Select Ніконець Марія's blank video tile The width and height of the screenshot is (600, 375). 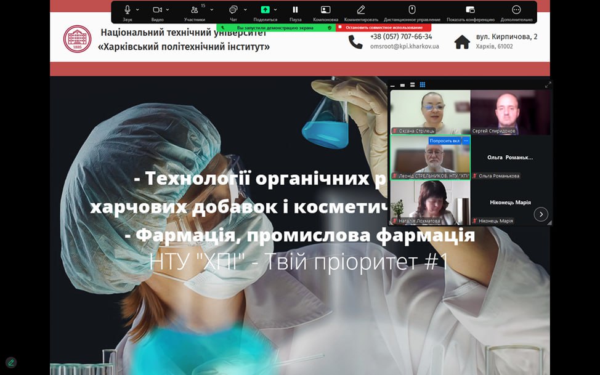tap(510, 203)
